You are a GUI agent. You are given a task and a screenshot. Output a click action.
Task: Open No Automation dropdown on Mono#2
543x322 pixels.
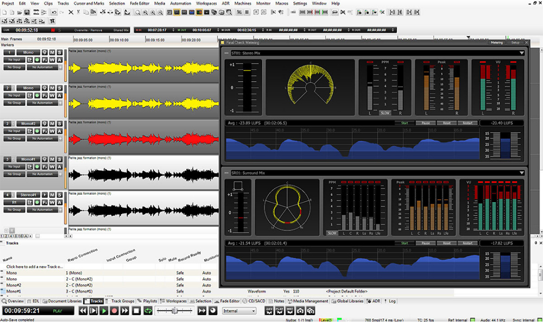point(42,138)
